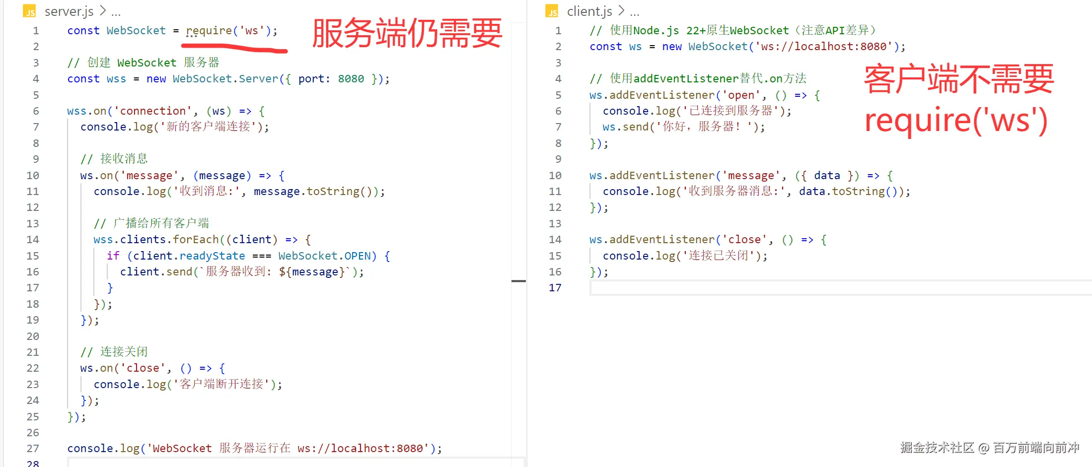
Task: Click line number 17 in client.js
Action: point(555,288)
